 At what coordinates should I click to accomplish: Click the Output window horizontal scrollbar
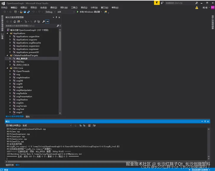point(72,162)
